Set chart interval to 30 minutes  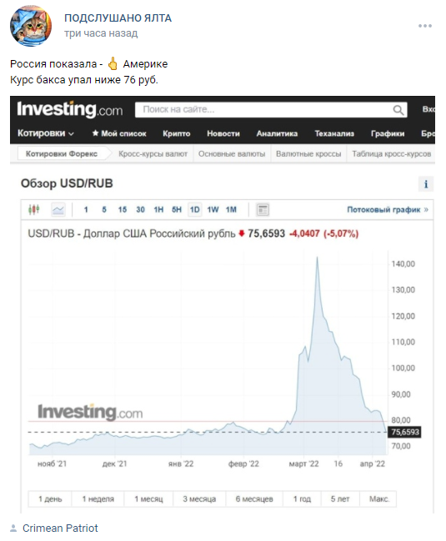coord(140,210)
